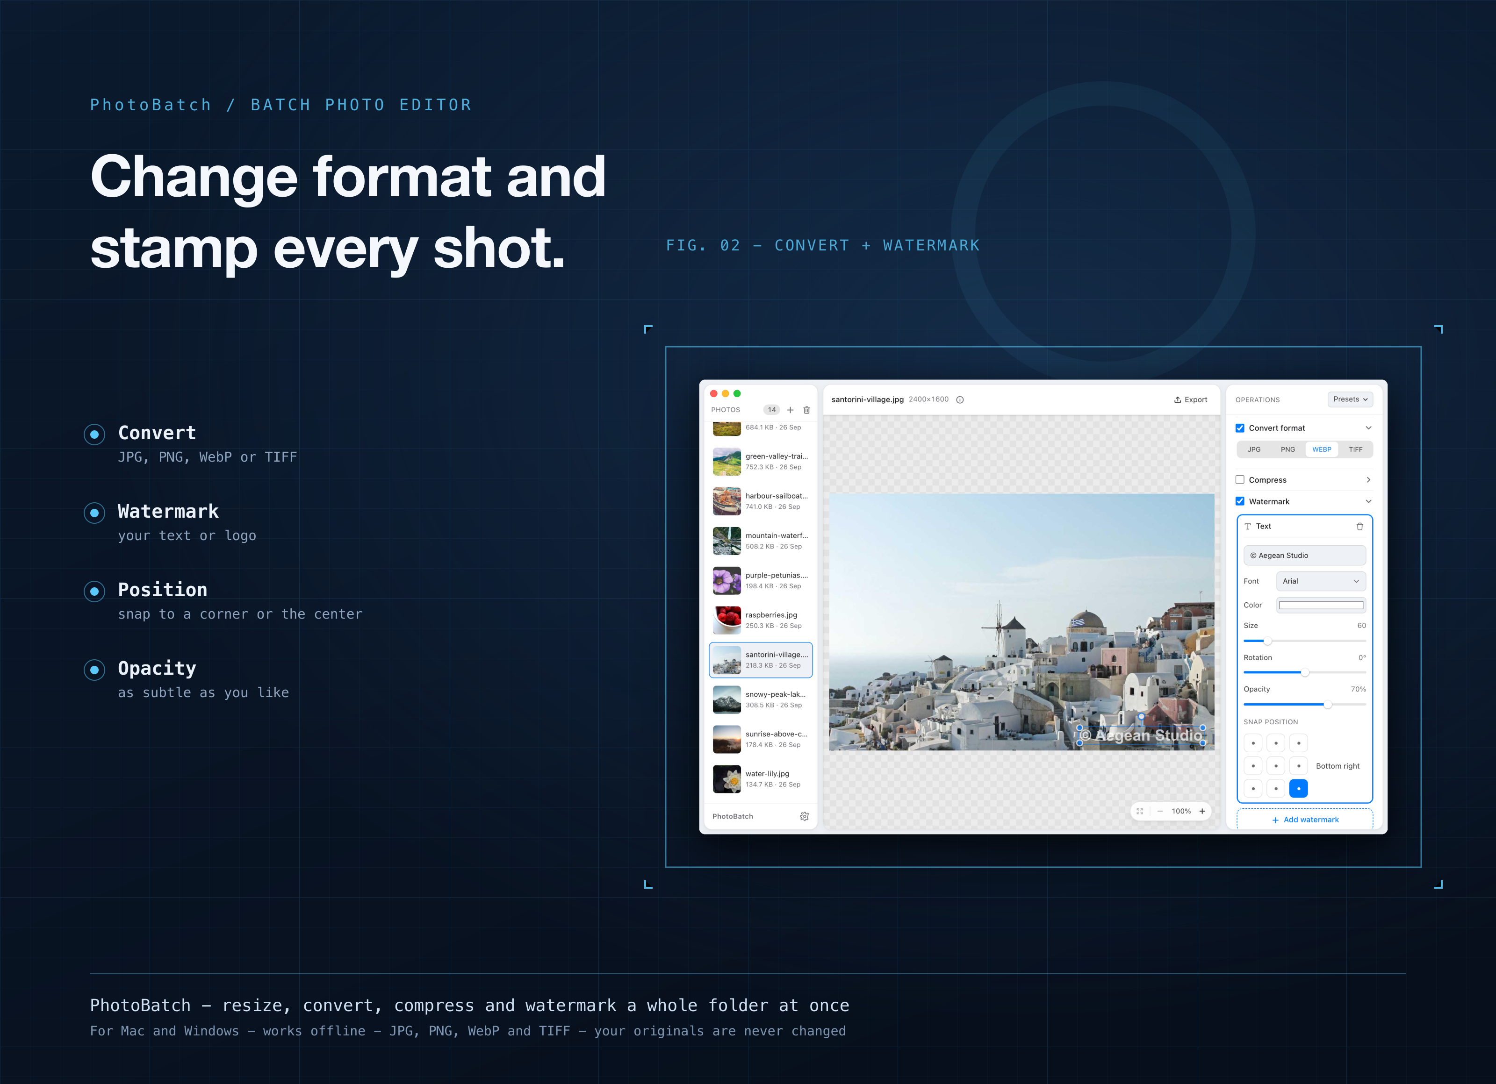Open the image info icon beside 2400×1600
The width and height of the screenshot is (1496, 1084).
[960, 399]
